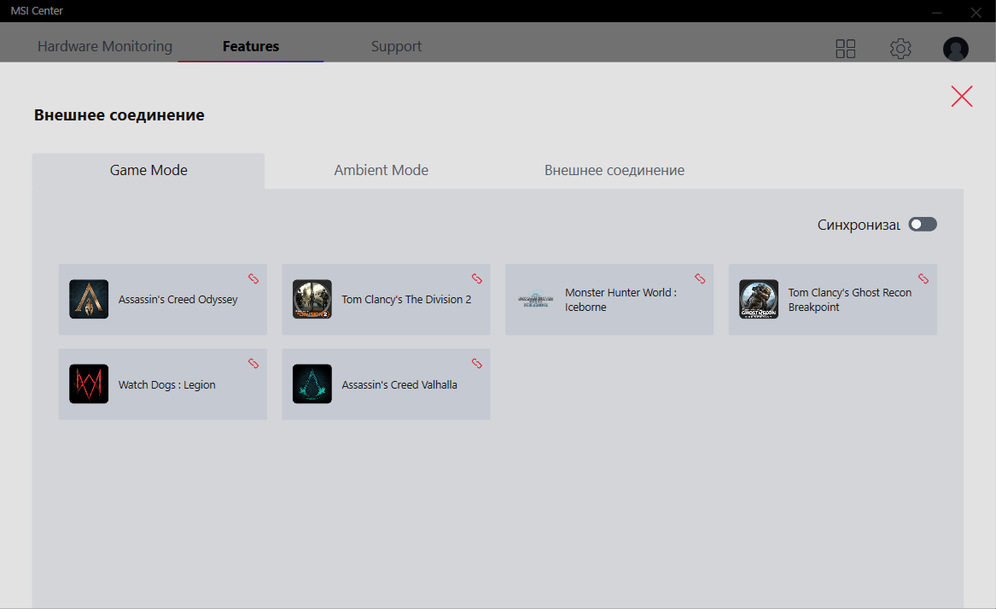Viewport: 996px width, 609px height.
Task: Click the Tom Clancy's The Division 2 text
Action: [406, 300]
